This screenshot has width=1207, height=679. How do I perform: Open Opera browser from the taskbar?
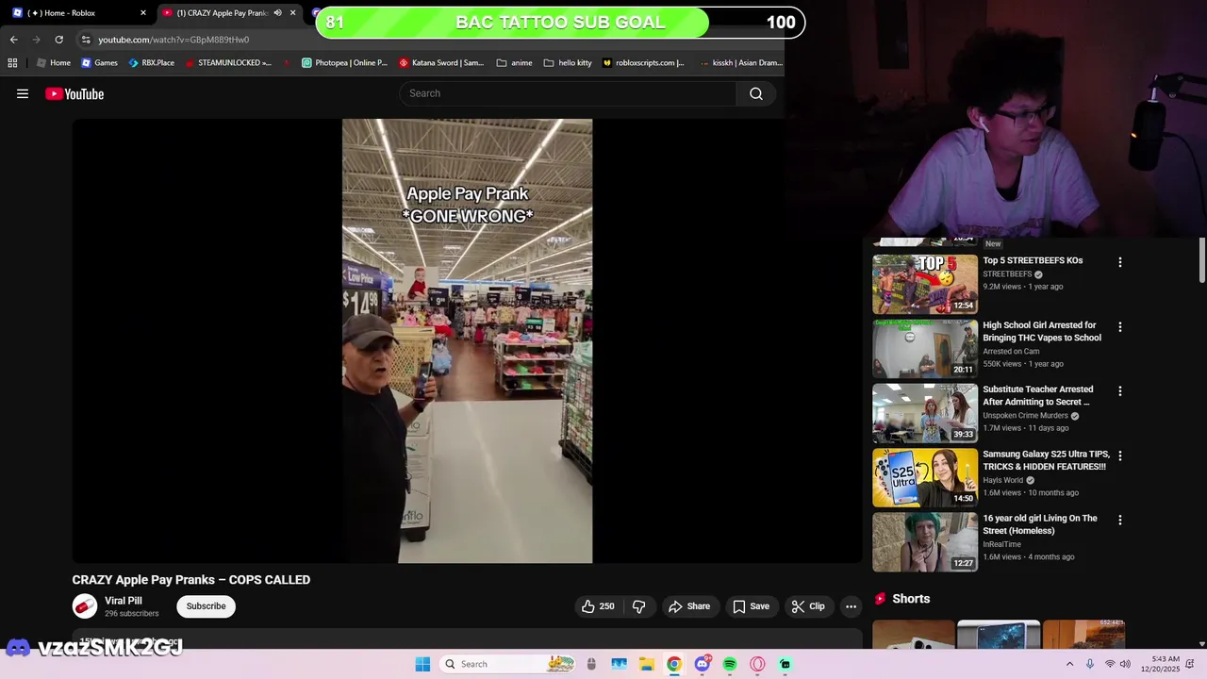point(757,664)
